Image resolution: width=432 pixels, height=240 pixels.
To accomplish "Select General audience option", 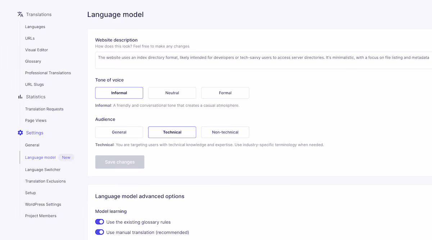I will pyautogui.click(x=119, y=132).
